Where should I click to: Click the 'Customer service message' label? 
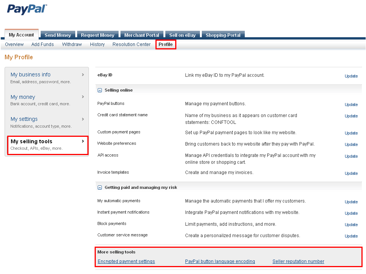[122, 235]
